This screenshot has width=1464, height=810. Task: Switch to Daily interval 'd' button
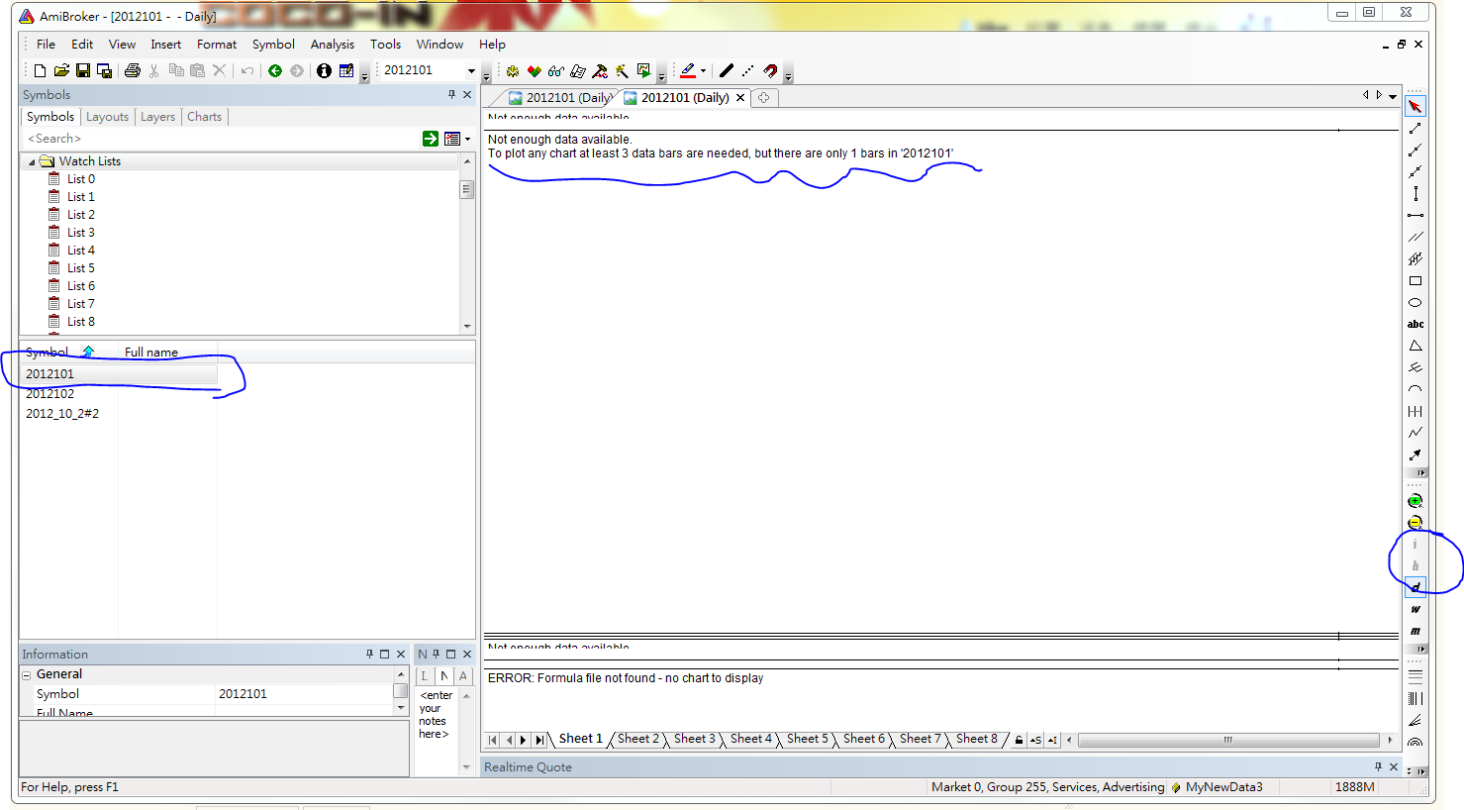click(x=1415, y=587)
